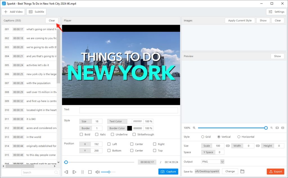This screenshot has width=288, height=178.
Task: Step back one frame in player
Action: click(x=66, y=172)
